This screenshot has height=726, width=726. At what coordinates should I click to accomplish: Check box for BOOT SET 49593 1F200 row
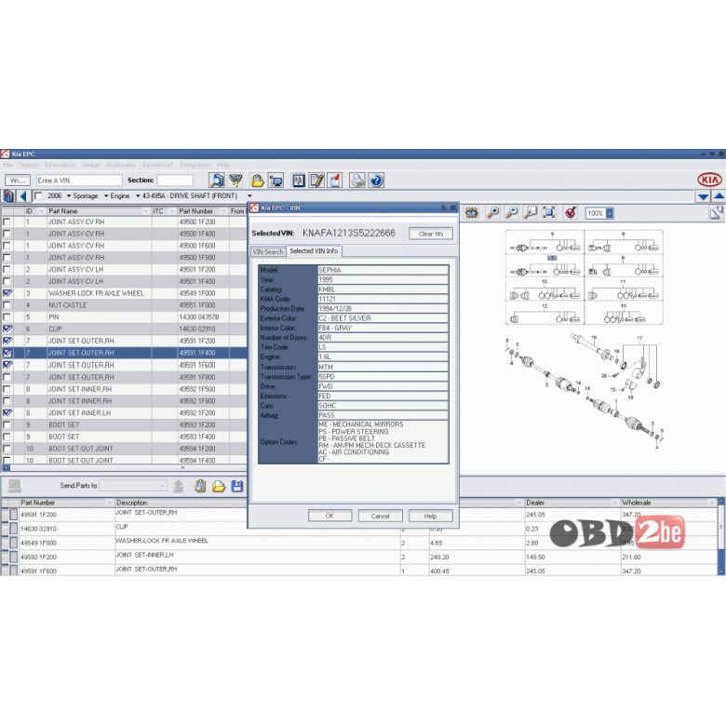click(x=7, y=424)
